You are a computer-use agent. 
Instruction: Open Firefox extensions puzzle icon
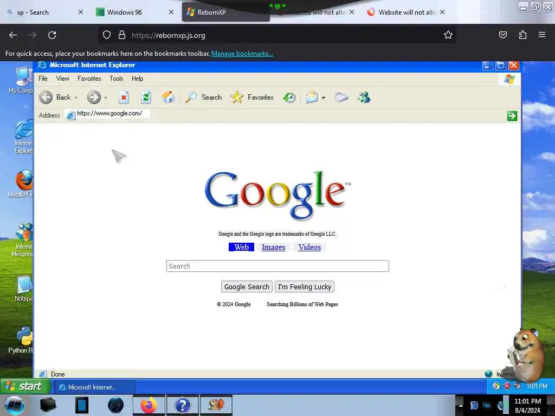coord(522,35)
